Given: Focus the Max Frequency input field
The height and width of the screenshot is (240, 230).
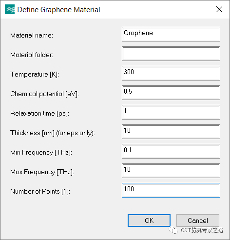Looking at the screenshot, I should tap(171, 171).
